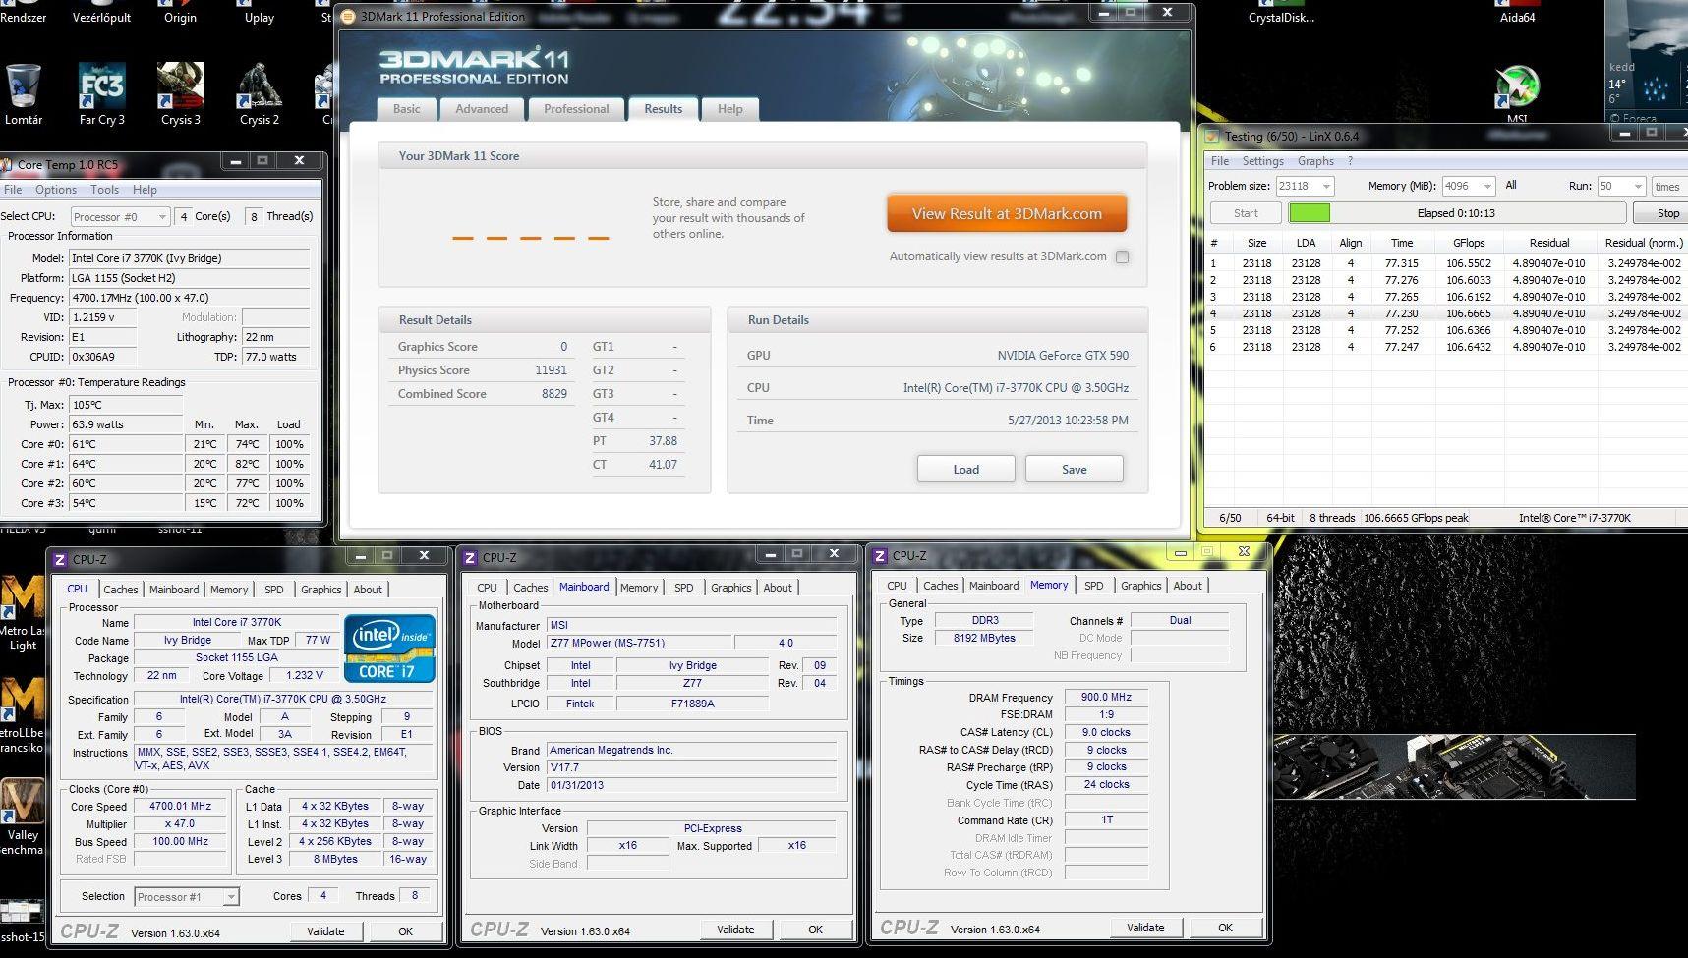Open the Core Temp Tools menu
Screen dimensions: 1688x958
[x=105, y=190]
